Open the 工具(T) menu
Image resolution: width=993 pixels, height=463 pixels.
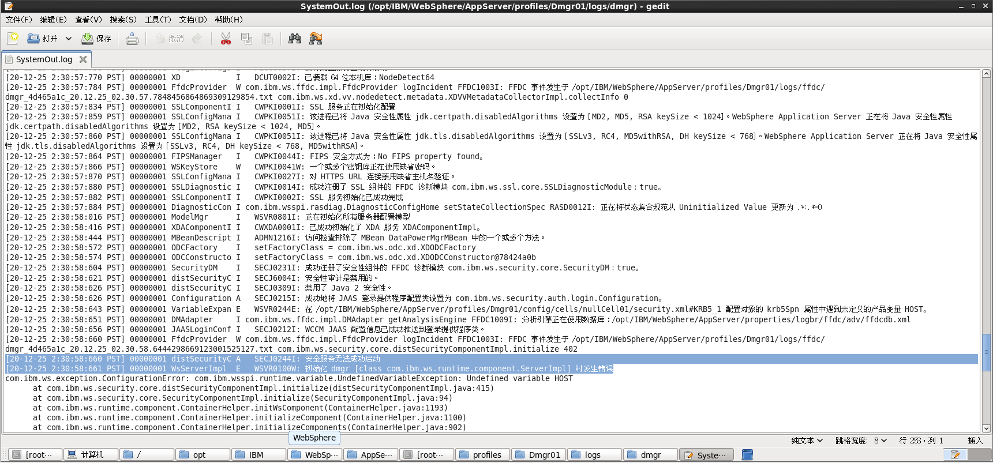tap(158, 20)
